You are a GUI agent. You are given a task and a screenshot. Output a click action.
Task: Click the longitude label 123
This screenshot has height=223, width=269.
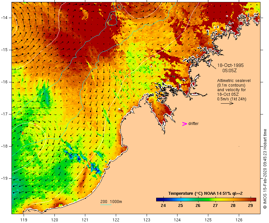pos(147,220)
